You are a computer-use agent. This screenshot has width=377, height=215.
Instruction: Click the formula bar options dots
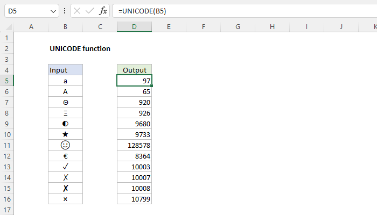coord(65,11)
